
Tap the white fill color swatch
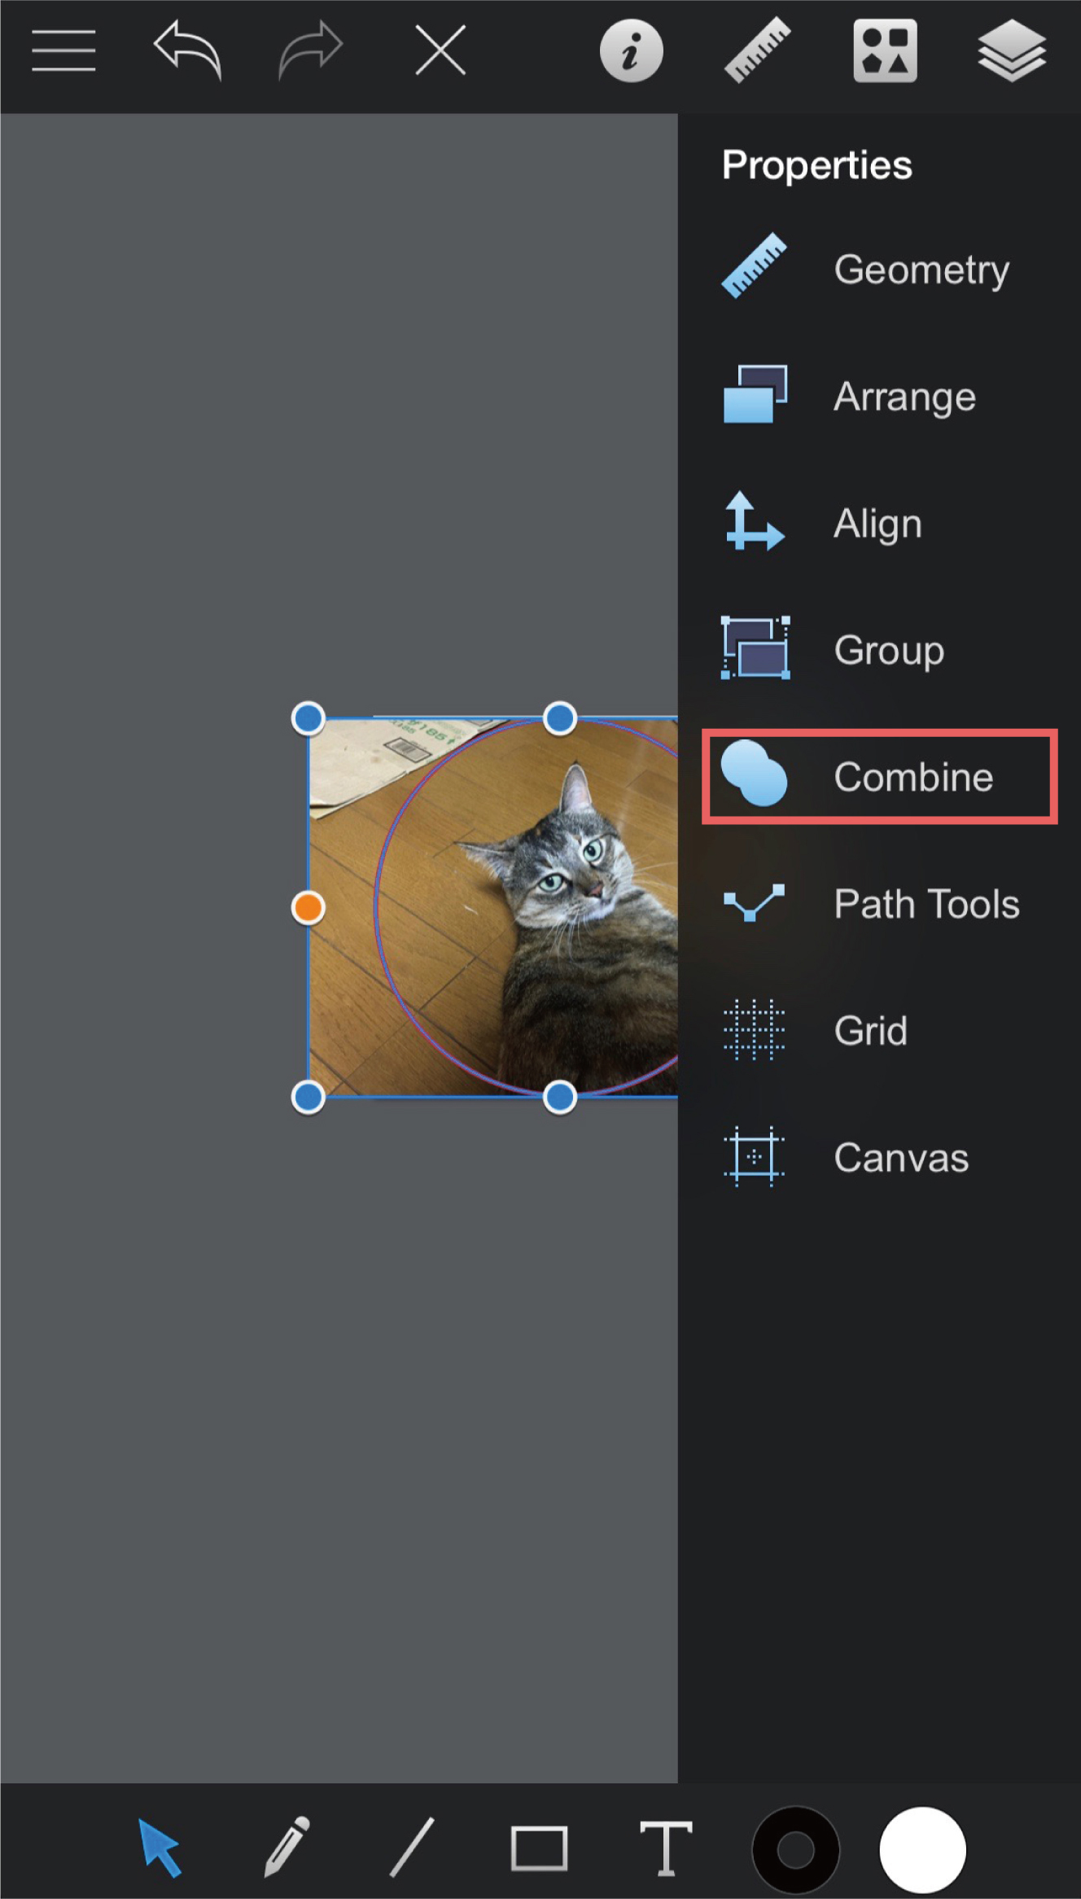click(922, 1850)
